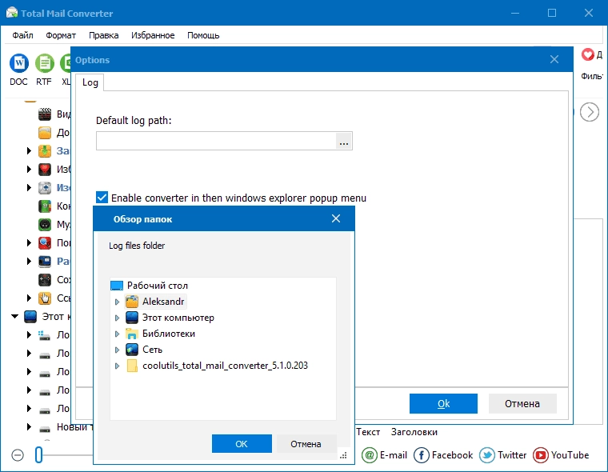
Task: Open the heart favorites icon in the toolbar
Action: (x=587, y=54)
